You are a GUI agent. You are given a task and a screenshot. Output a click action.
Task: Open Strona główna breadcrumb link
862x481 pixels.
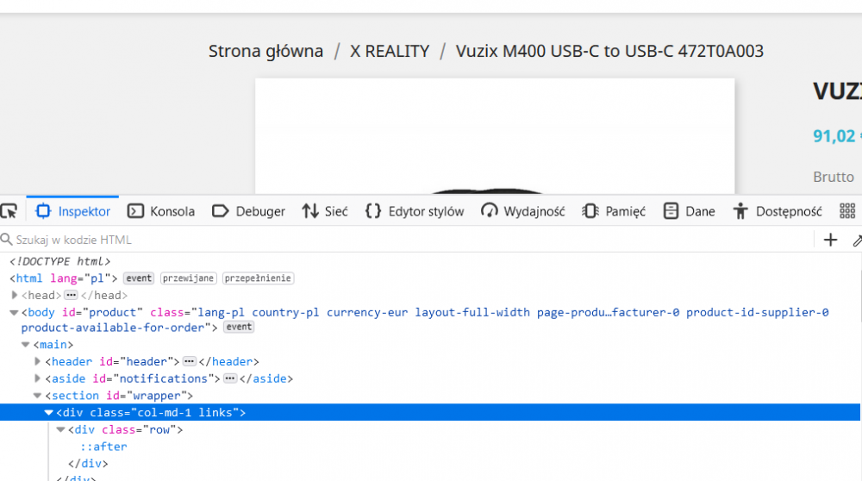pos(265,51)
